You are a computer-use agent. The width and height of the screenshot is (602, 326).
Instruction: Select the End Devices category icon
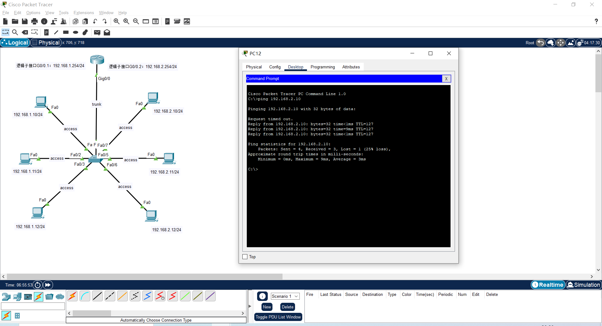point(17,297)
